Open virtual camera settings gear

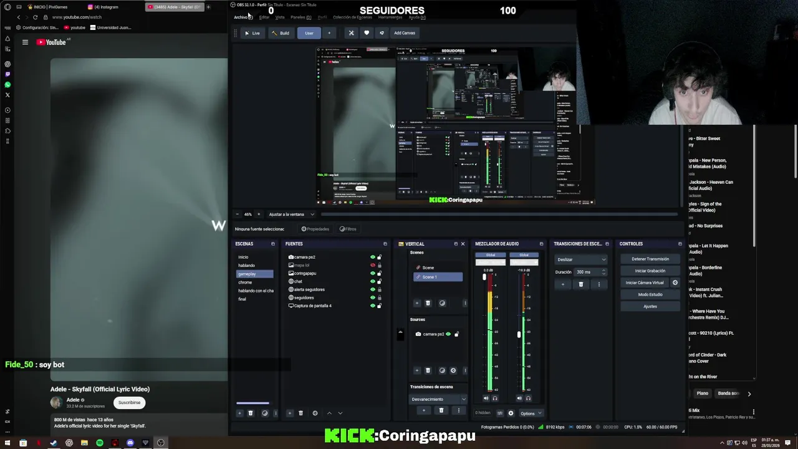[x=675, y=282]
